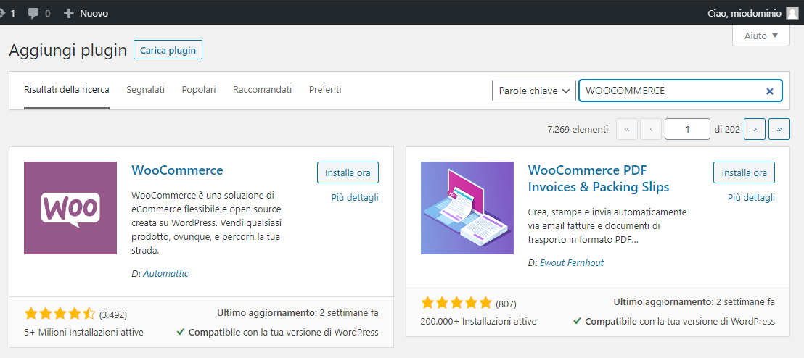Open the PDF Invoices plugin illustration thumbnail
This screenshot has height=358, width=804.
[x=467, y=208]
